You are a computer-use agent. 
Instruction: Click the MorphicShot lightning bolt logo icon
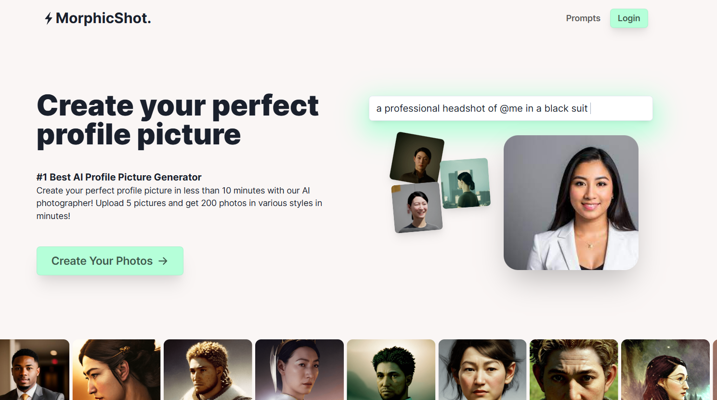pos(49,19)
